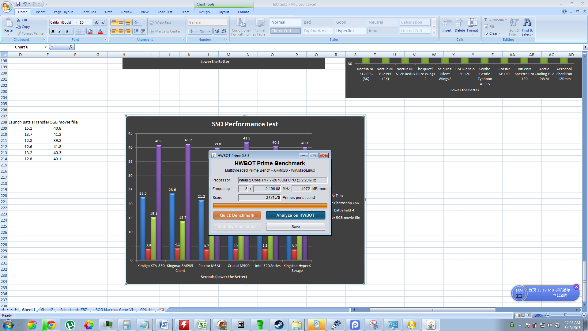588x331 pixels.
Task: Click the Cut scissors icon
Action: tap(18, 20)
